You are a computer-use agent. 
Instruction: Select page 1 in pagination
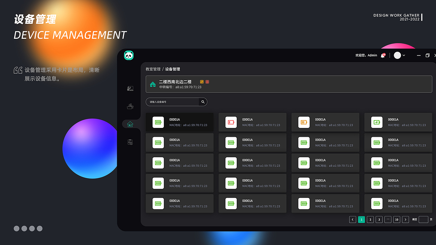point(361,219)
